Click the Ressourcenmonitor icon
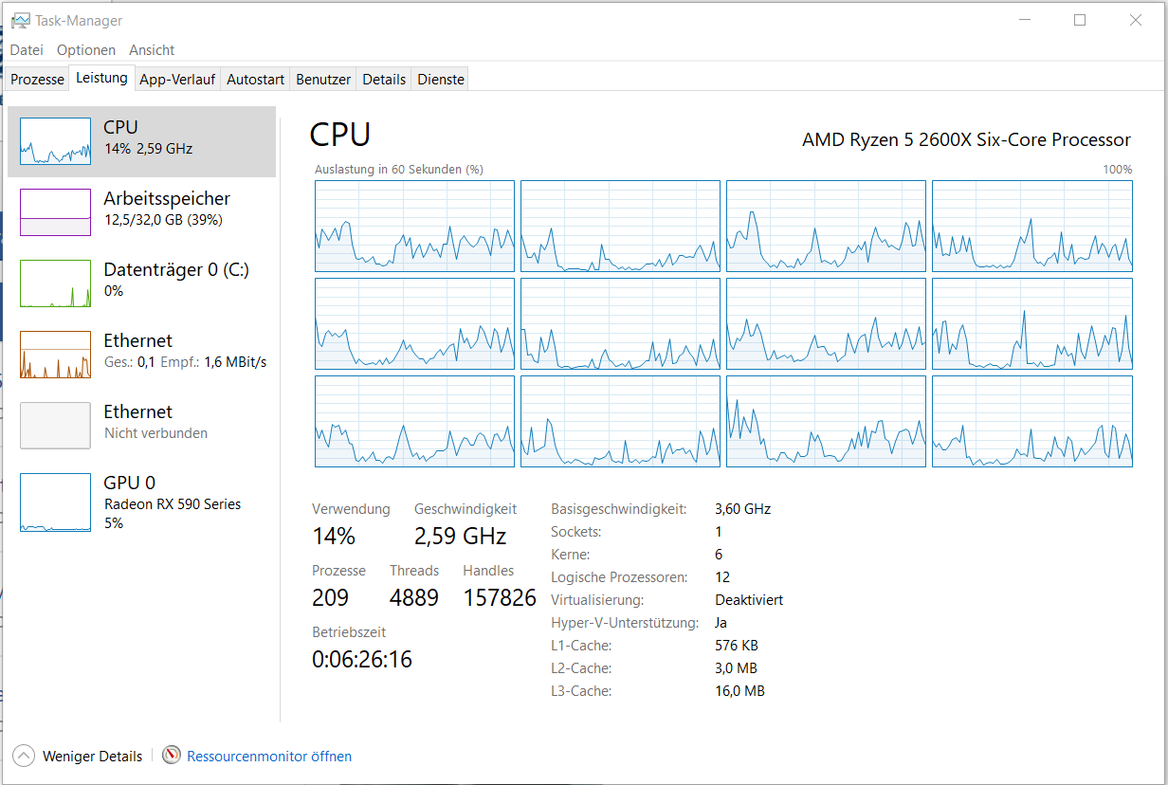 coord(172,756)
